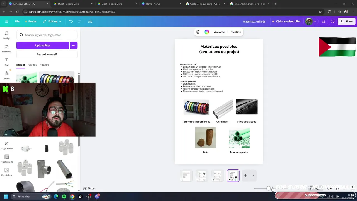
Task: Select page 3 thumbnail
Action: (x=217, y=176)
